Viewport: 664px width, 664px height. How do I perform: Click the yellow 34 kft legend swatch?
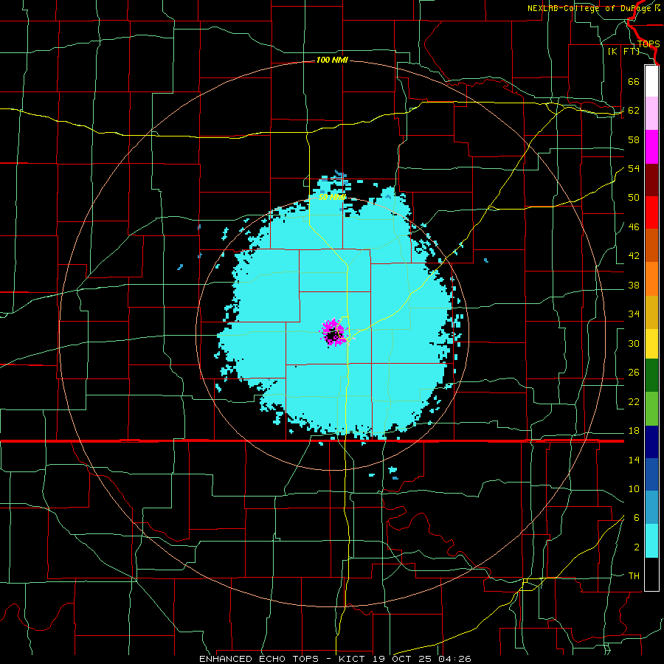click(651, 344)
